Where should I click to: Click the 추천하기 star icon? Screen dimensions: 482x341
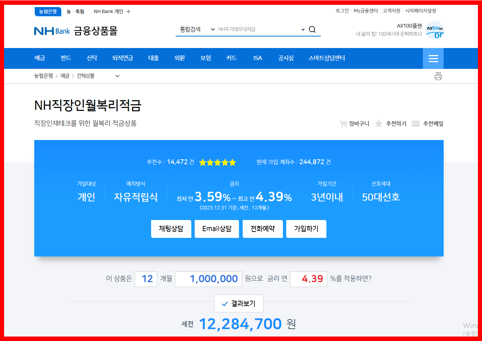pyautogui.click(x=378, y=123)
